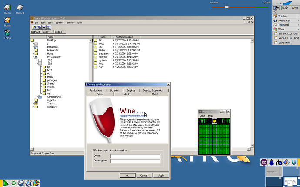Image resolution: width=300 pixels, height=187 pixels.
Task: Click the rb launcher icon
Action: (279, 162)
